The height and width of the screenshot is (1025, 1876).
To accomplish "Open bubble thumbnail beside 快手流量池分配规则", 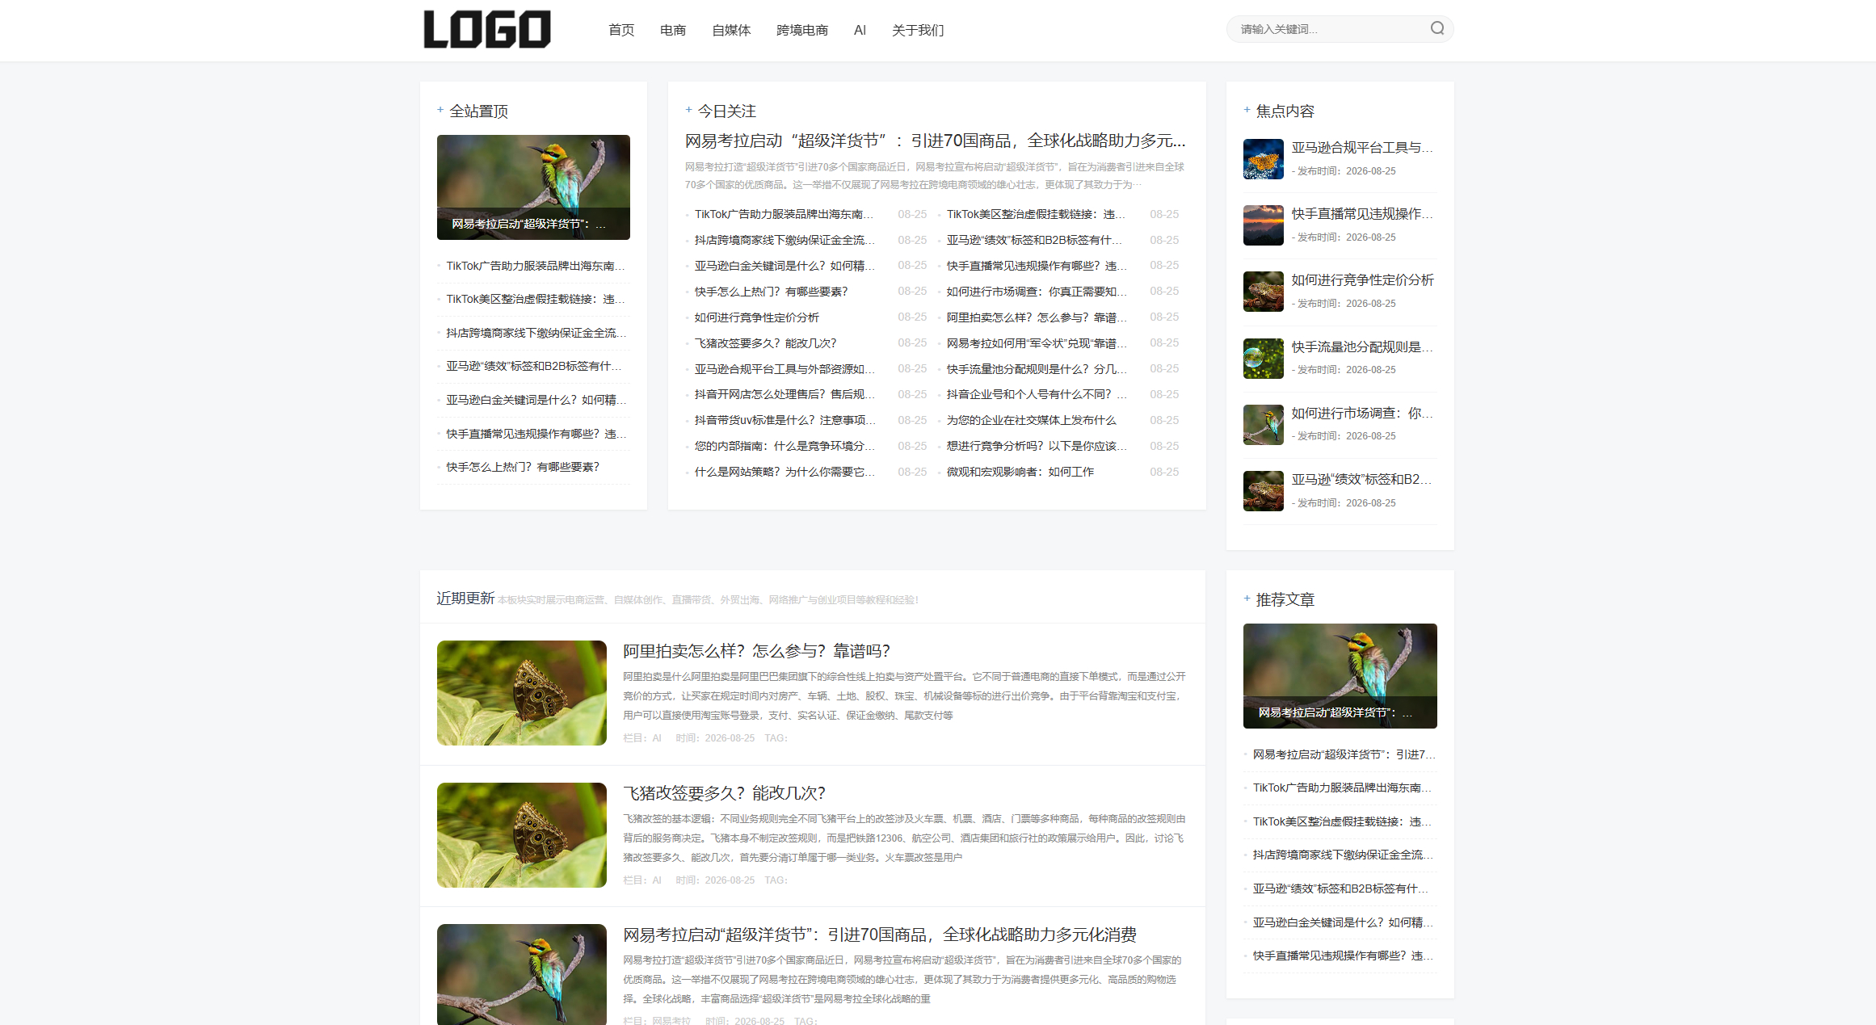I will click(1264, 359).
